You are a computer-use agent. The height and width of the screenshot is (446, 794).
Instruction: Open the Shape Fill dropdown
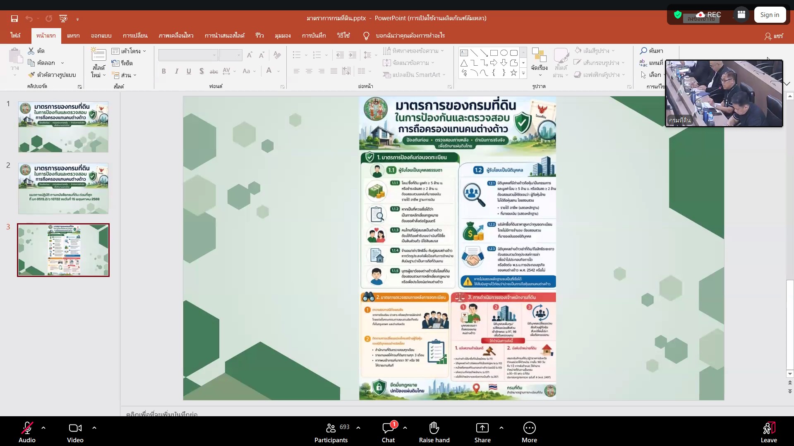click(595, 50)
